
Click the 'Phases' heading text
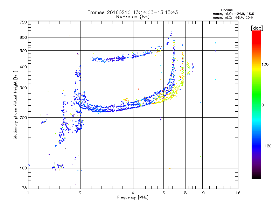[226, 10]
